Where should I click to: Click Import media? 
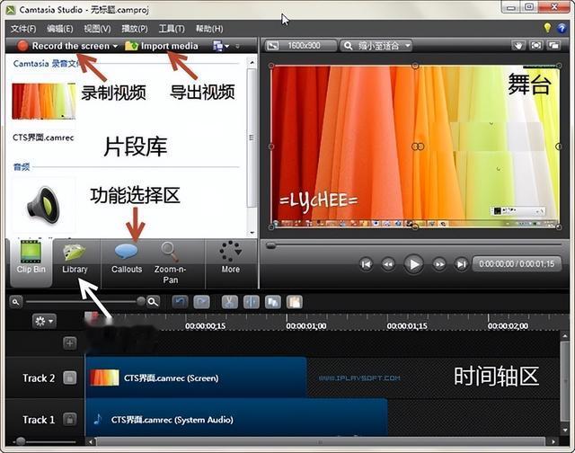162,46
